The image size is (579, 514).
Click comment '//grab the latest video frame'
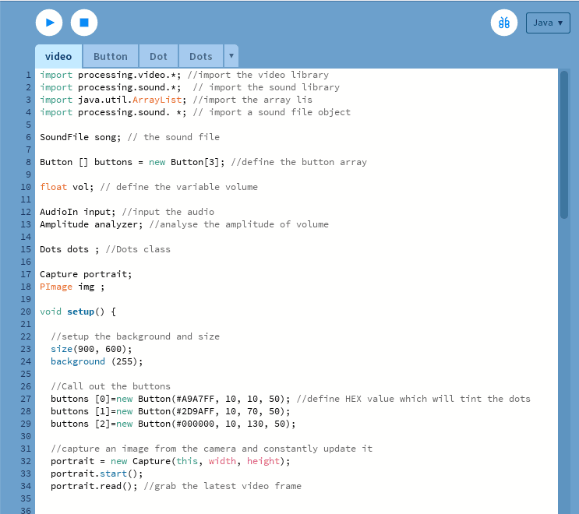click(x=223, y=486)
